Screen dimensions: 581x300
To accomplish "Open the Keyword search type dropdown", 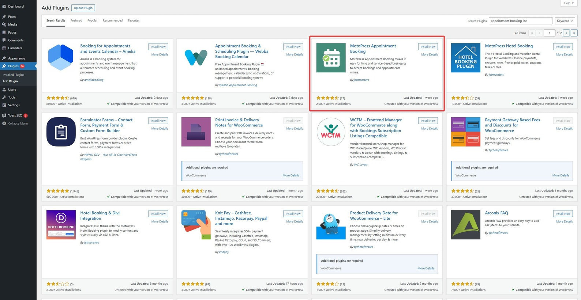I will (x=565, y=21).
